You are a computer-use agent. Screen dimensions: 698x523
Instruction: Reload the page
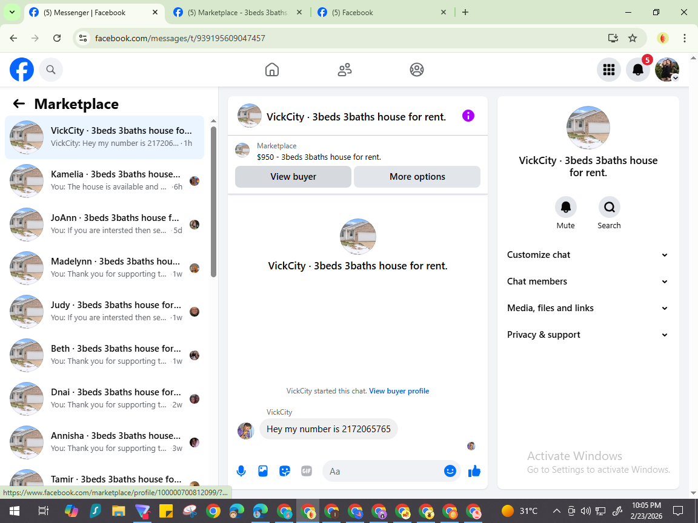point(57,38)
